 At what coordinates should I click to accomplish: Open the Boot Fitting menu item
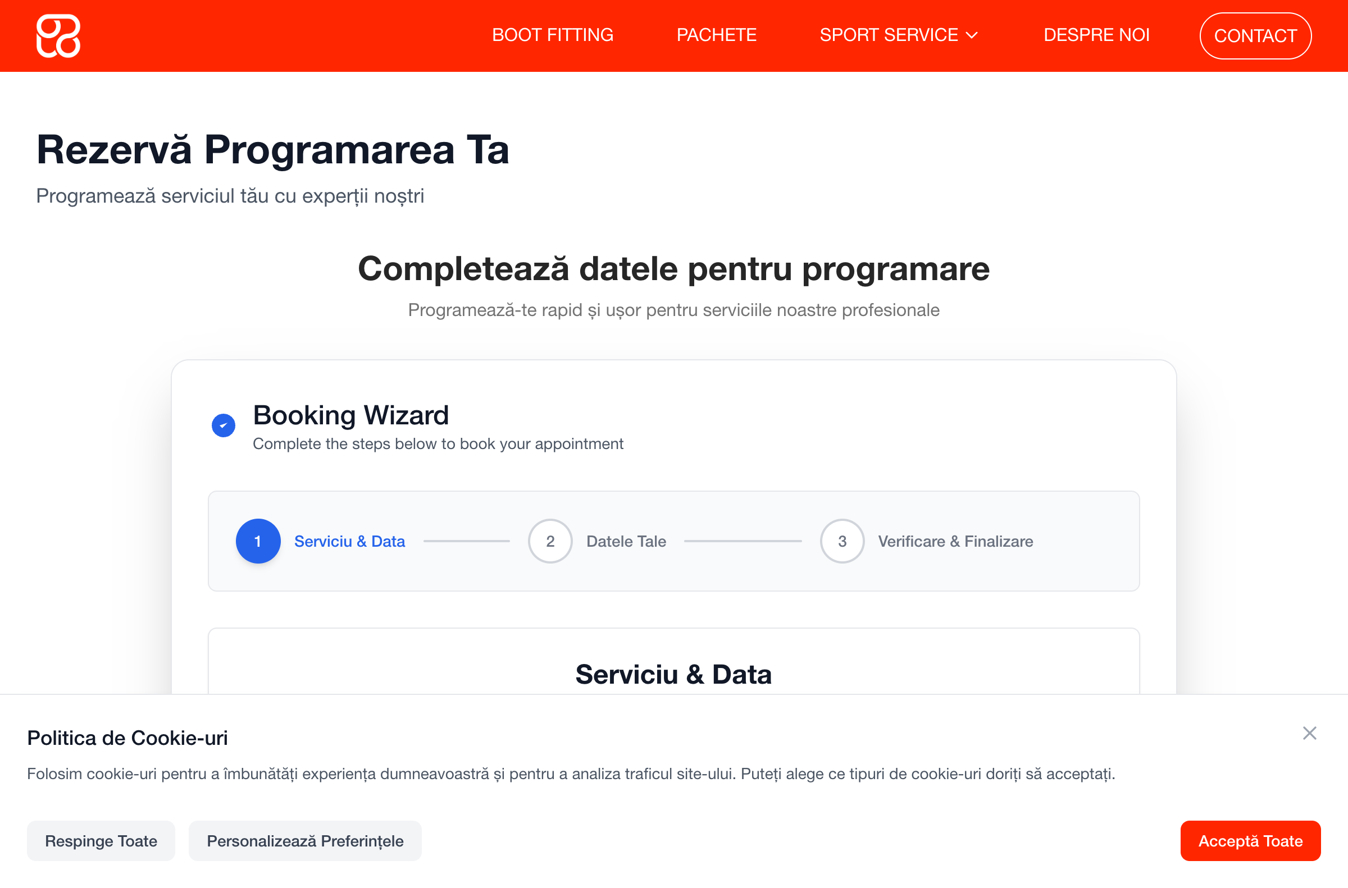[553, 35]
